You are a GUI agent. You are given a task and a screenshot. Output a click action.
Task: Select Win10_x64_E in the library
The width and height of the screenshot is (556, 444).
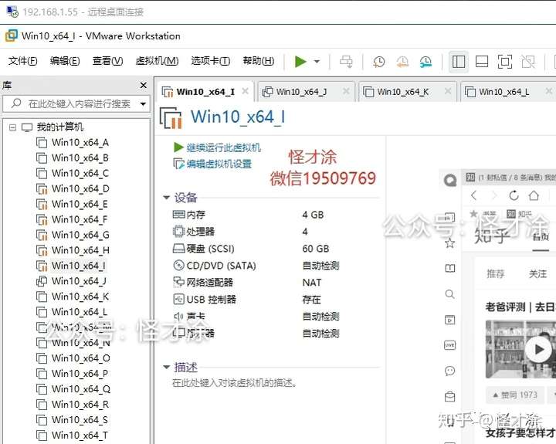pyautogui.click(x=80, y=205)
